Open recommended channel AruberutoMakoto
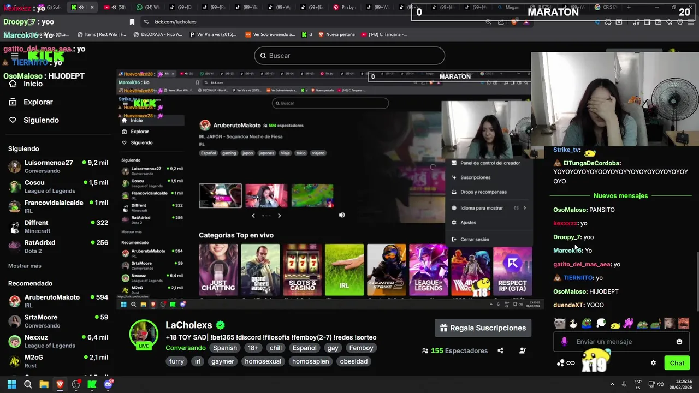The width and height of the screenshot is (699, 393). (x=57, y=301)
